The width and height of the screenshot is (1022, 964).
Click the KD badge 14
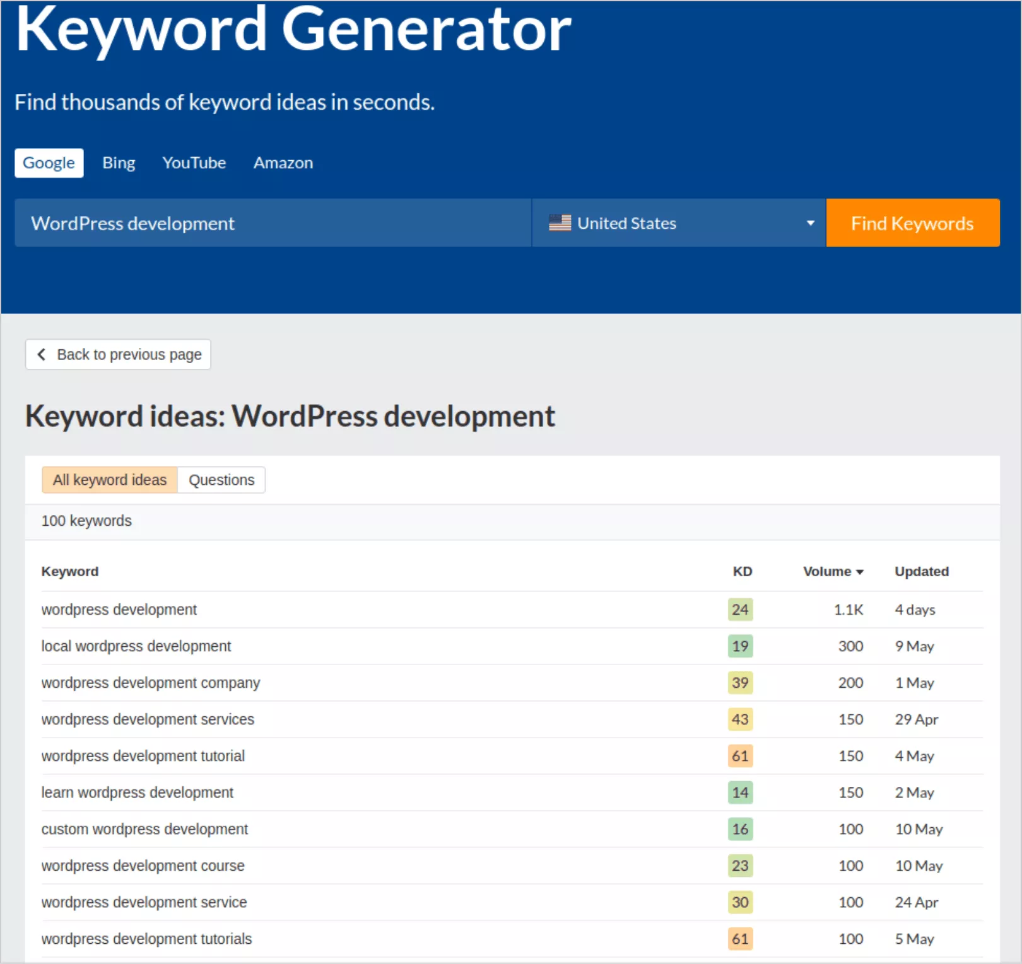tap(740, 793)
